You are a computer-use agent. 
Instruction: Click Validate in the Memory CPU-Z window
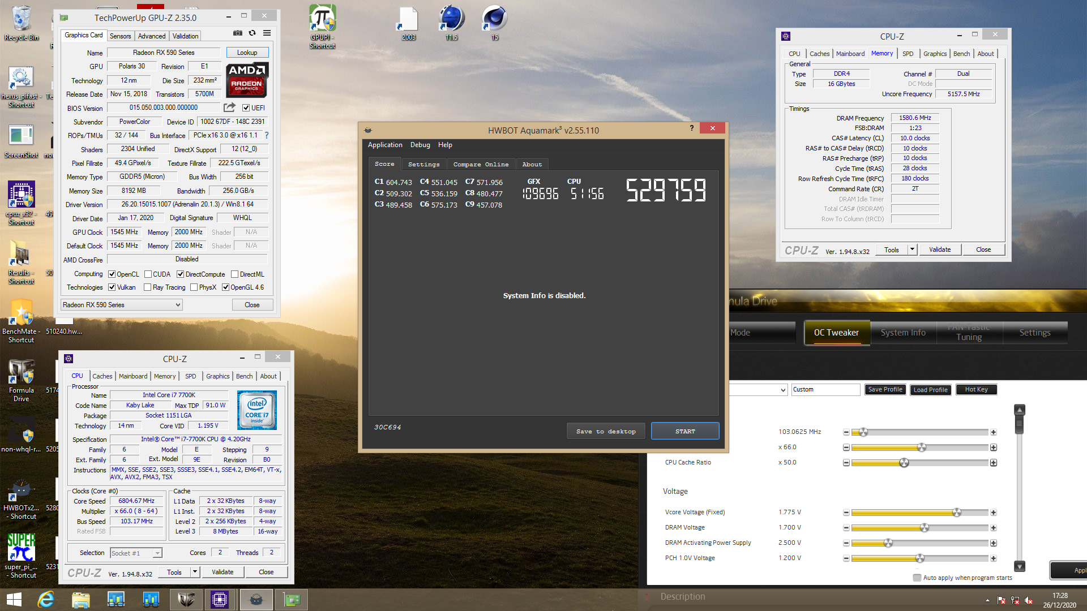point(940,249)
